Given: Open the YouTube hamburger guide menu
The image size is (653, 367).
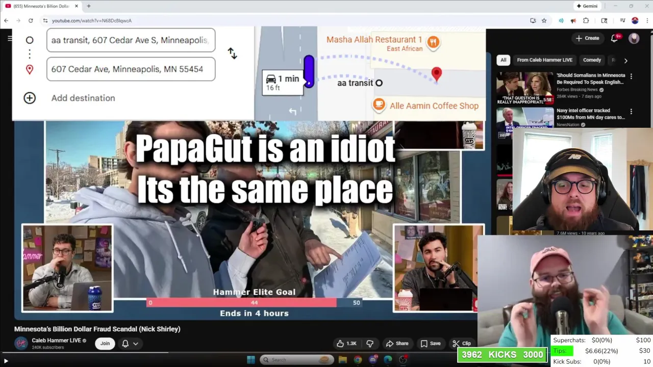Looking at the screenshot, I should click(10, 38).
